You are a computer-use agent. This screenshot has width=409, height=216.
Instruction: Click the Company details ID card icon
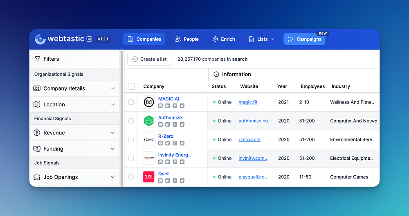click(x=37, y=88)
